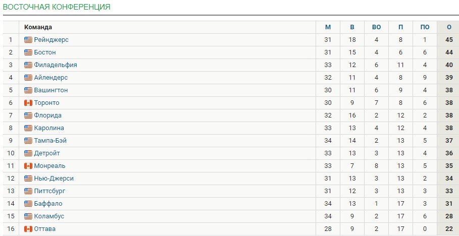Sort by the В wins column header
The image size is (459, 236).
point(352,27)
